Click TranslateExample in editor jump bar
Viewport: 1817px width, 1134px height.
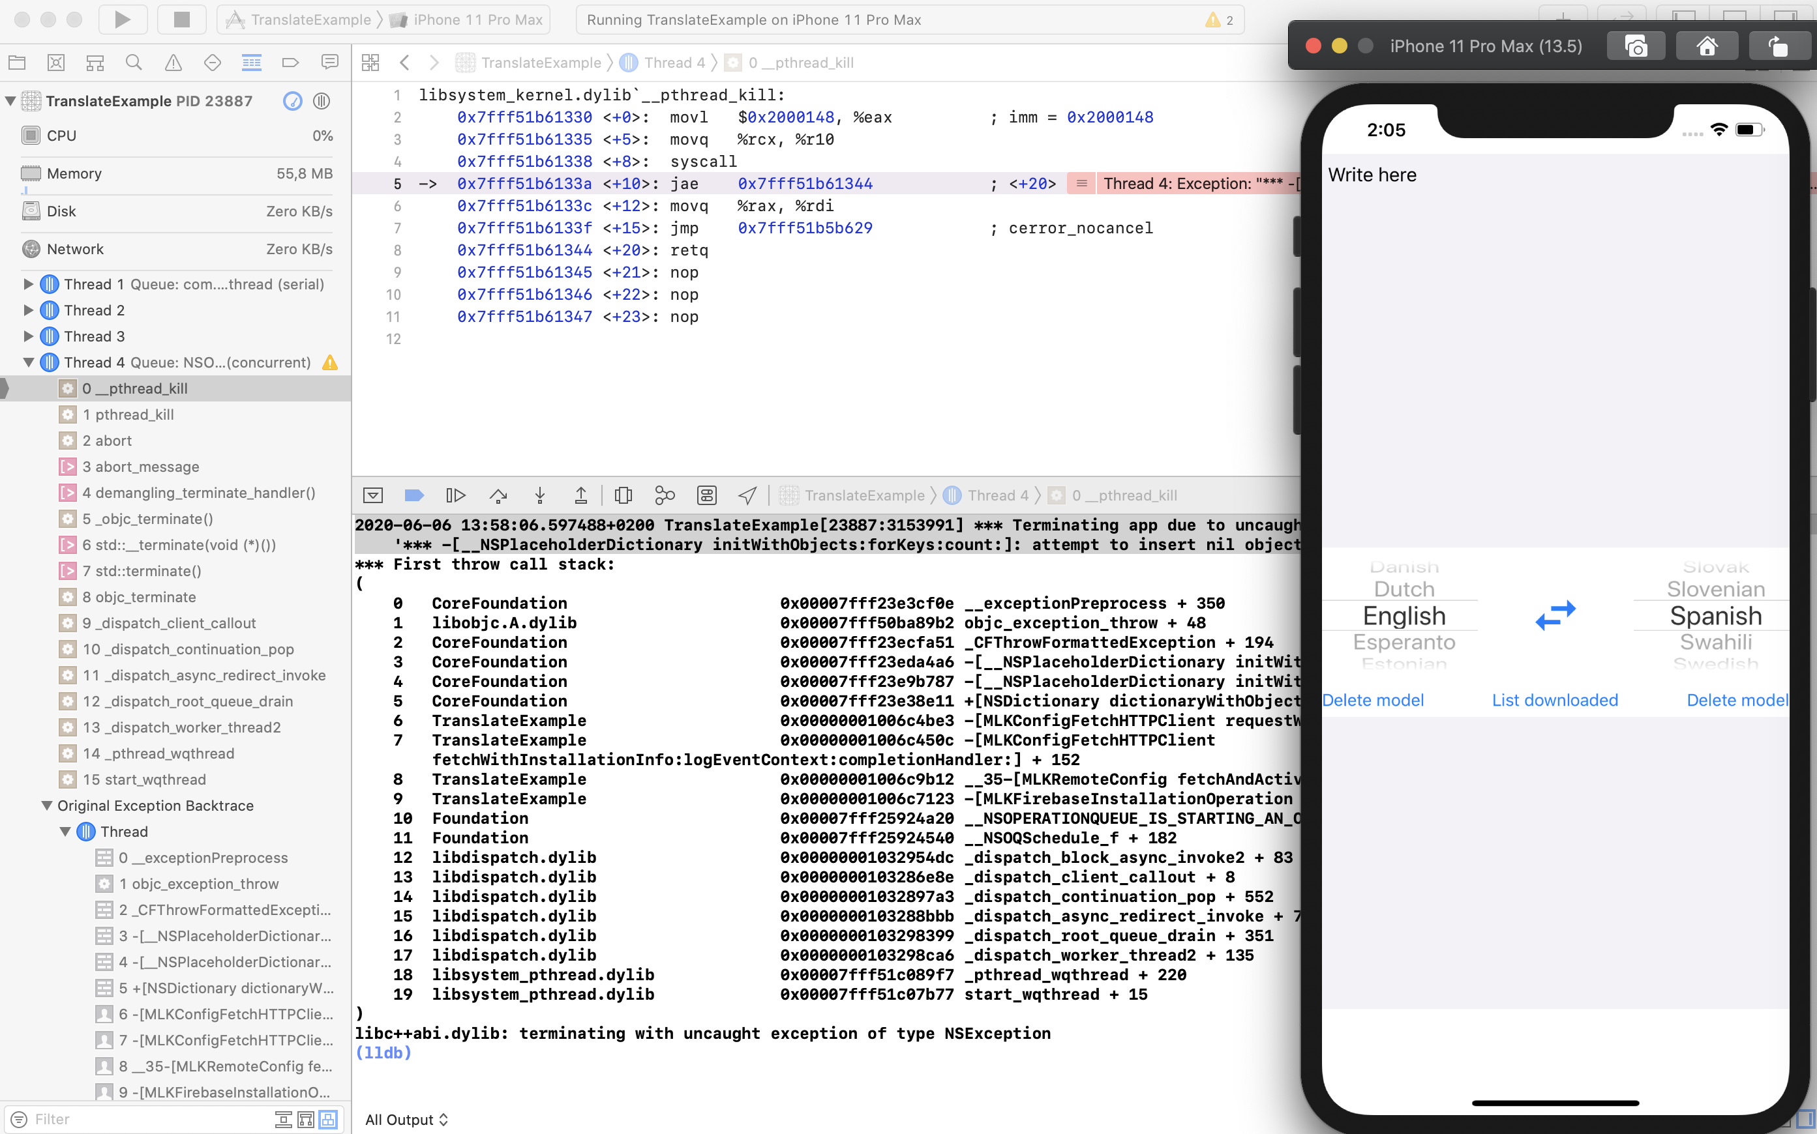(529, 63)
